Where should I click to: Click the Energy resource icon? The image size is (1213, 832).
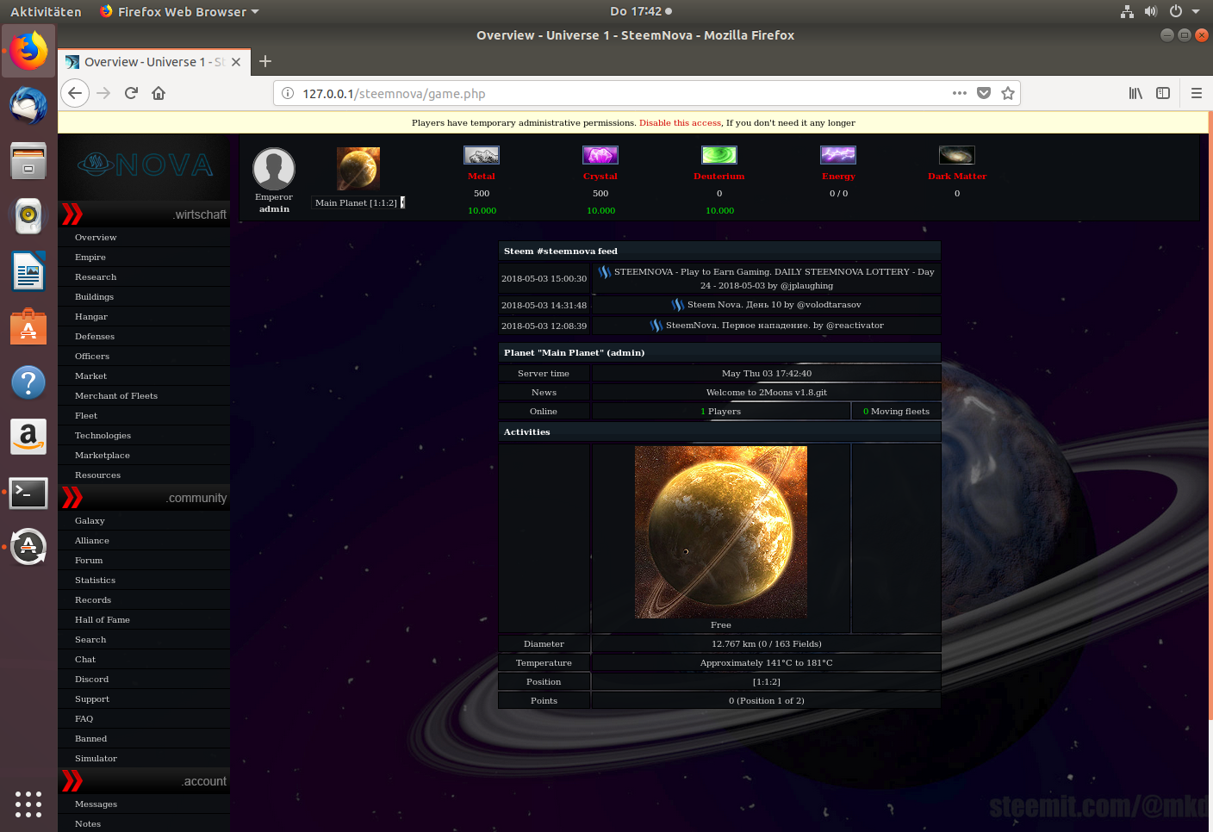838,155
